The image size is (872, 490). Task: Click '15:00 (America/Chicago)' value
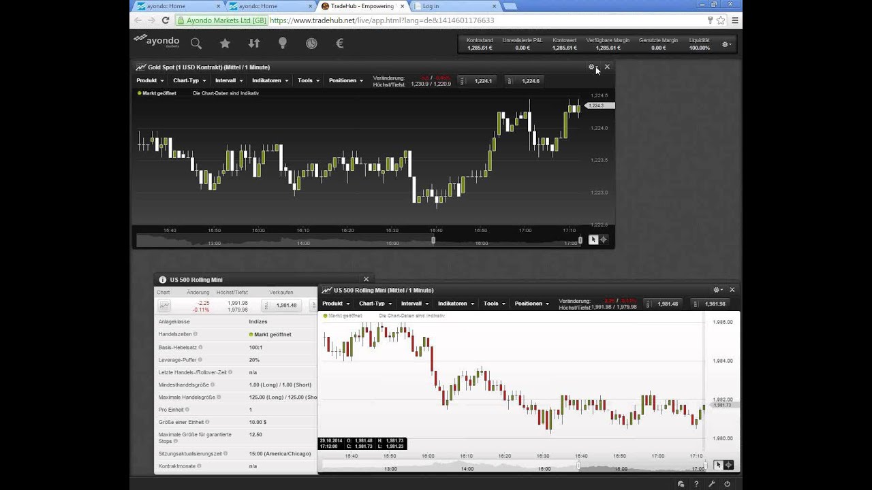pyautogui.click(x=280, y=453)
